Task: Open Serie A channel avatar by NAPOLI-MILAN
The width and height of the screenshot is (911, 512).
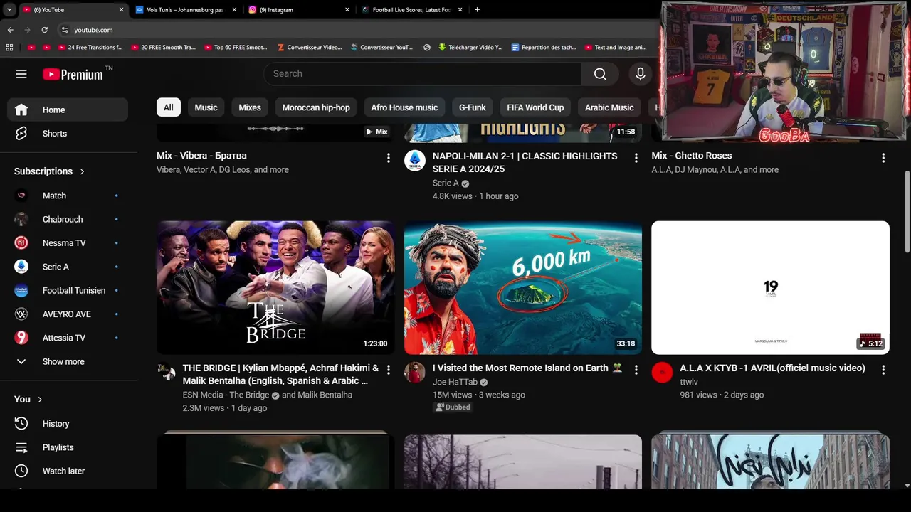Action: pyautogui.click(x=415, y=161)
